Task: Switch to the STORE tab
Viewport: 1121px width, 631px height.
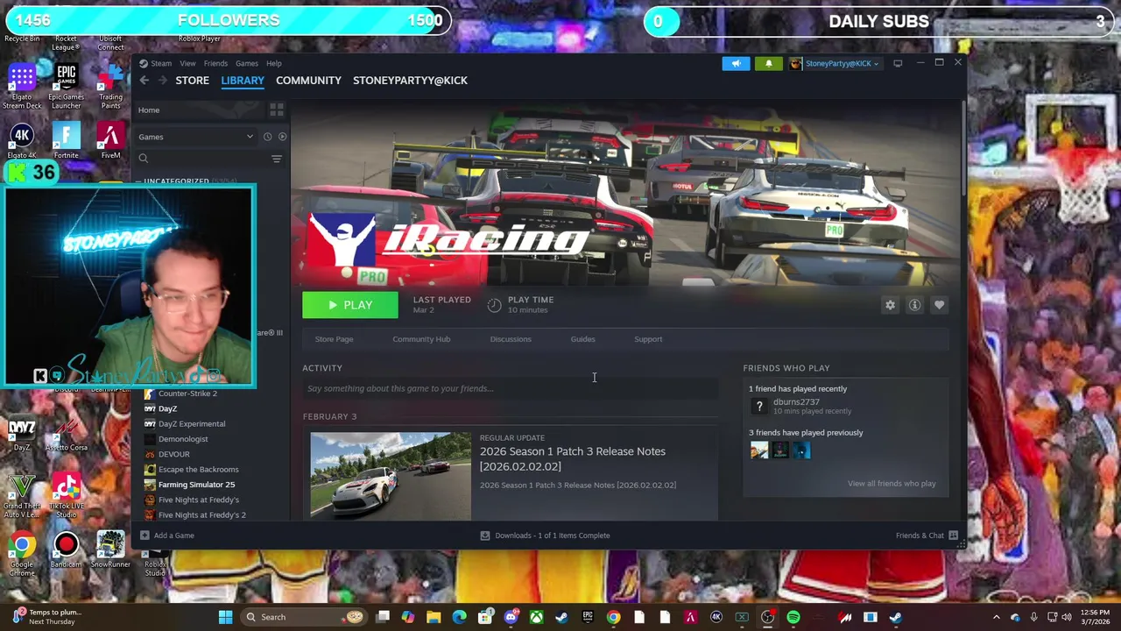Action: pyautogui.click(x=192, y=81)
